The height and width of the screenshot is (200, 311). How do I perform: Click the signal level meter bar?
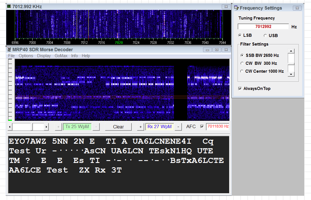[x=10, y=90]
